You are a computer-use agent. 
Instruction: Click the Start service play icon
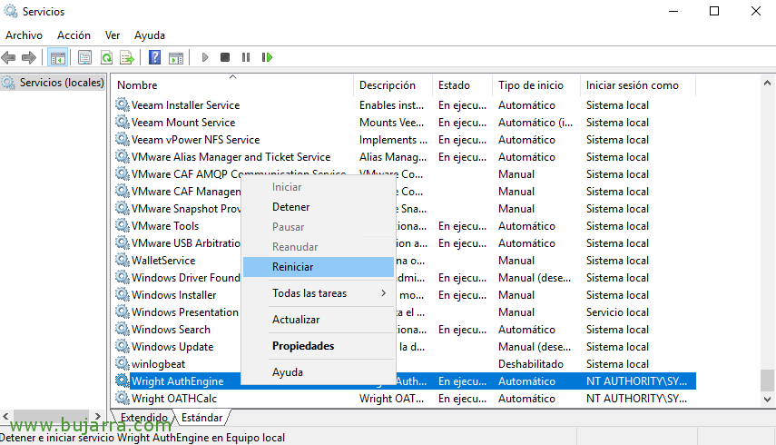(x=205, y=57)
